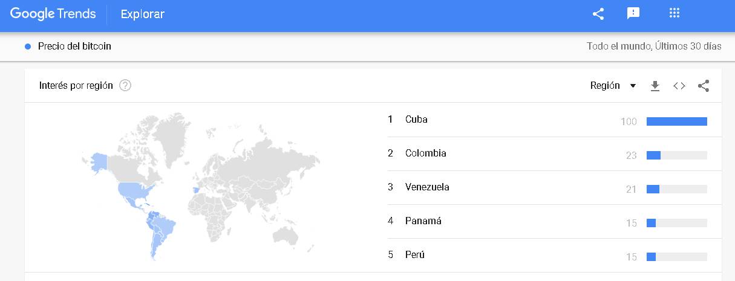Screen dimensions: 735x281
Task: Click the embed code icon
Action: click(x=679, y=86)
